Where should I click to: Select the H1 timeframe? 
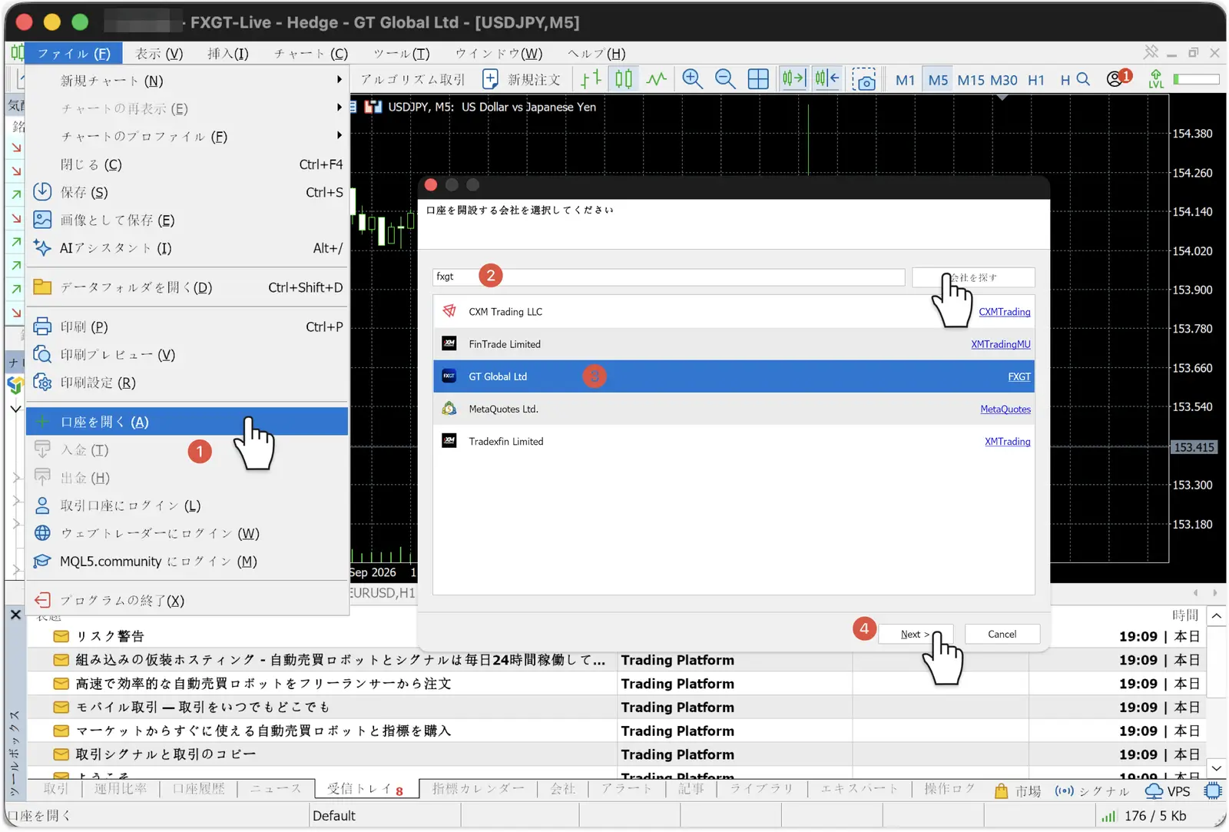coord(1036,80)
